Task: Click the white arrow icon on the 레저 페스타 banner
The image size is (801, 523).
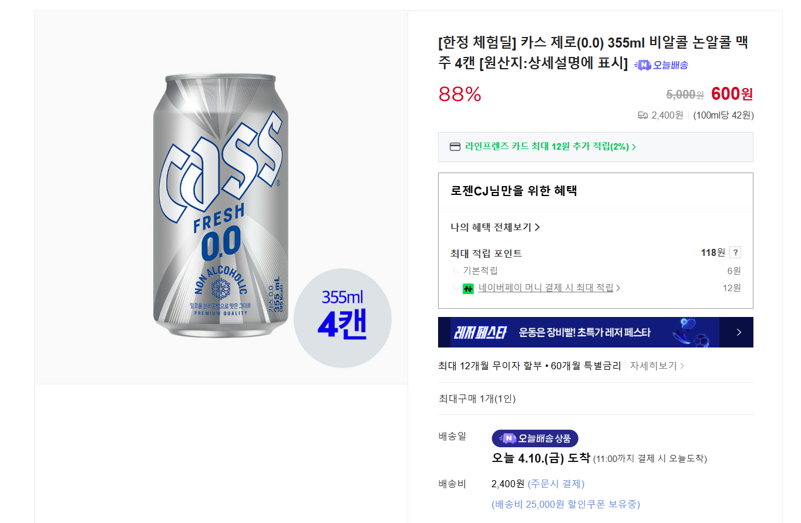Action: pyautogui.click(x=739, y=332)
